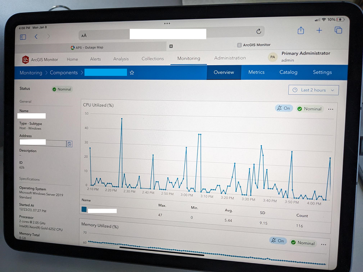The height and width of the screenshot is (272, 363).
Task: Click the ArcGIS Monitor logo icon
Action: (x=25, y=60)
